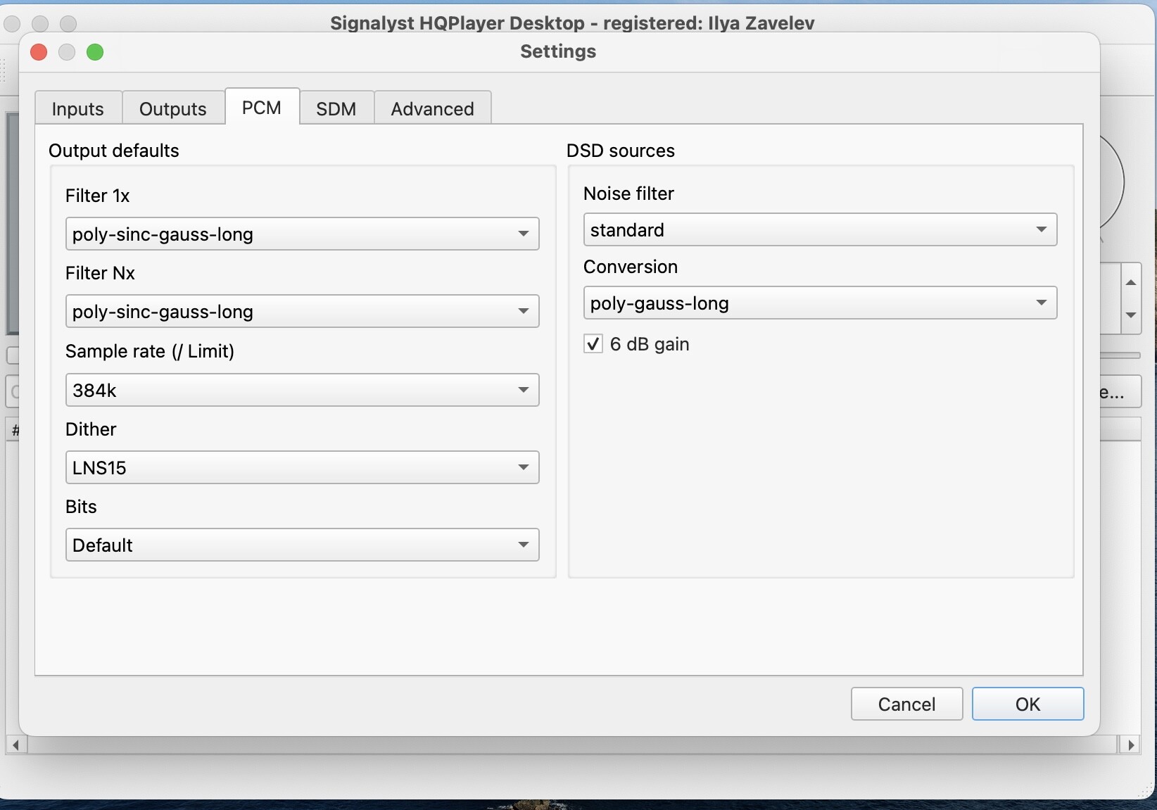Click right arrow of horizontal scrollbar
1157x810 pixels.
click(x=1130, y=745)
